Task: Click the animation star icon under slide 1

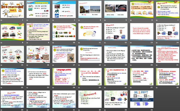Action: point(2,21)
